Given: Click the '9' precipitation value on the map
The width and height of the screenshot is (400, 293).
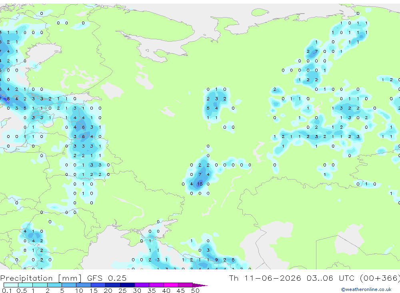Looking at the screenshot, I should pos(216,260).
